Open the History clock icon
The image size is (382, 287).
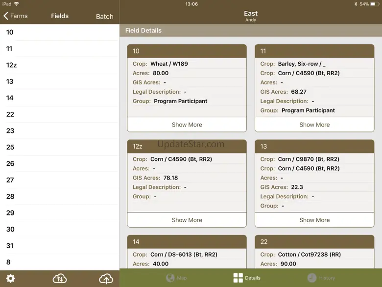(311, 278)
